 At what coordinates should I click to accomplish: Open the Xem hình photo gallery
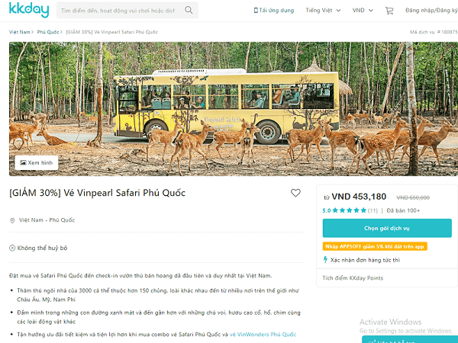click(37, 162)
